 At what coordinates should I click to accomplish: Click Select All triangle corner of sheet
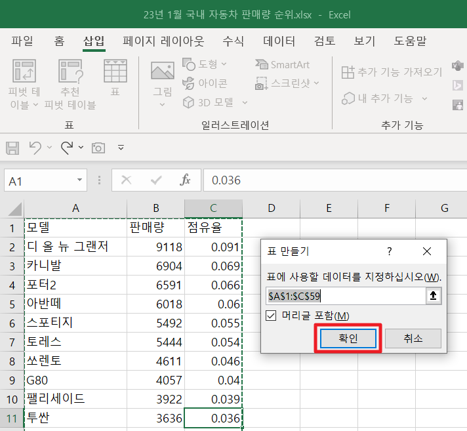[15, 209]
